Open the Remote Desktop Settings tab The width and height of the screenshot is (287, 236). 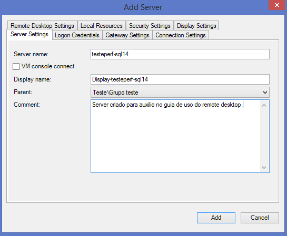tap(42, 26)
